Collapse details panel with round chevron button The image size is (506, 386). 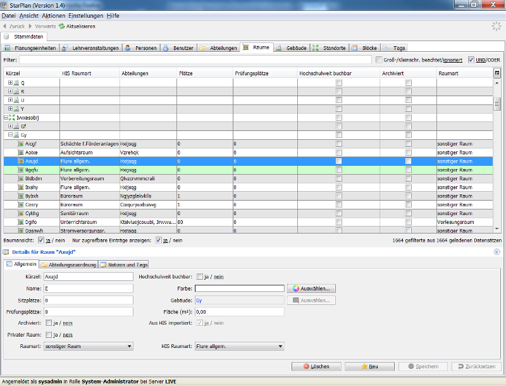497,252
